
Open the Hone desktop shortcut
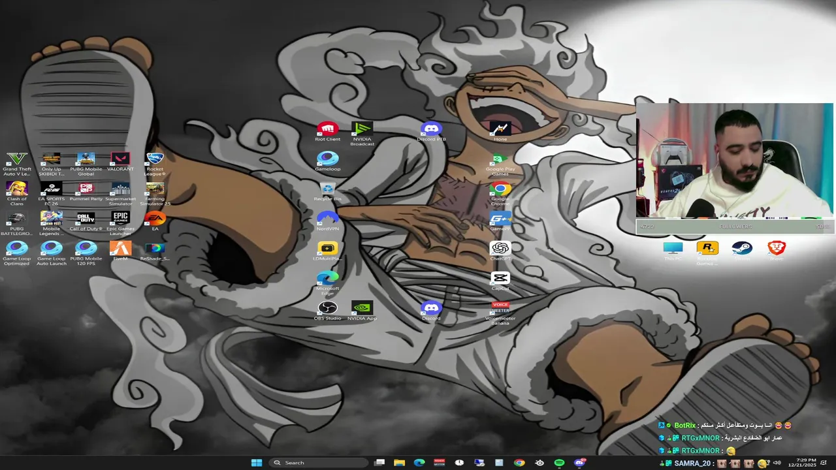(500, 131)
